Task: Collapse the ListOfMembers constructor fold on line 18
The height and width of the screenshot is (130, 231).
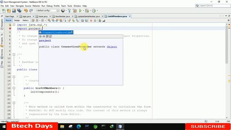Action: [14, 88]
